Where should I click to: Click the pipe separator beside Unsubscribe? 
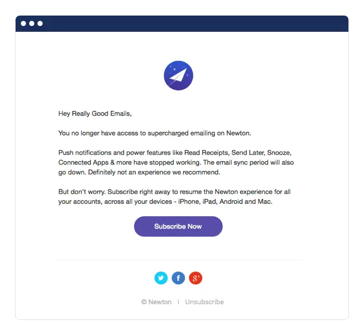178,302
